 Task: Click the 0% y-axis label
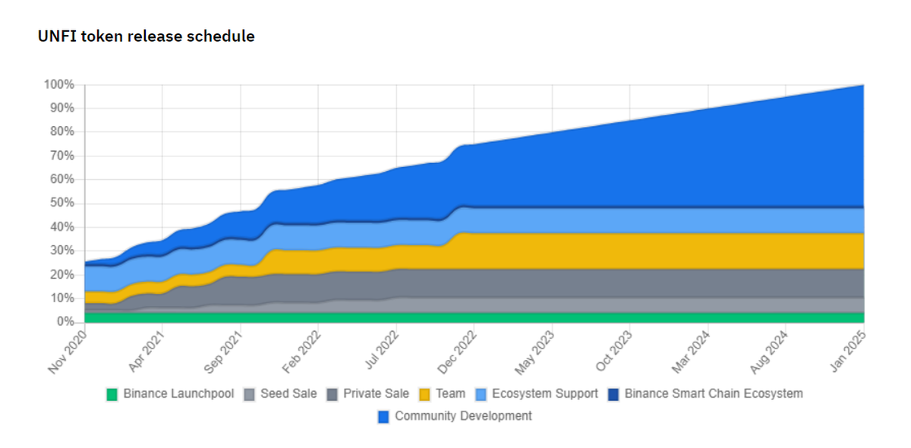pyautogui.click(x=65, y=322)
